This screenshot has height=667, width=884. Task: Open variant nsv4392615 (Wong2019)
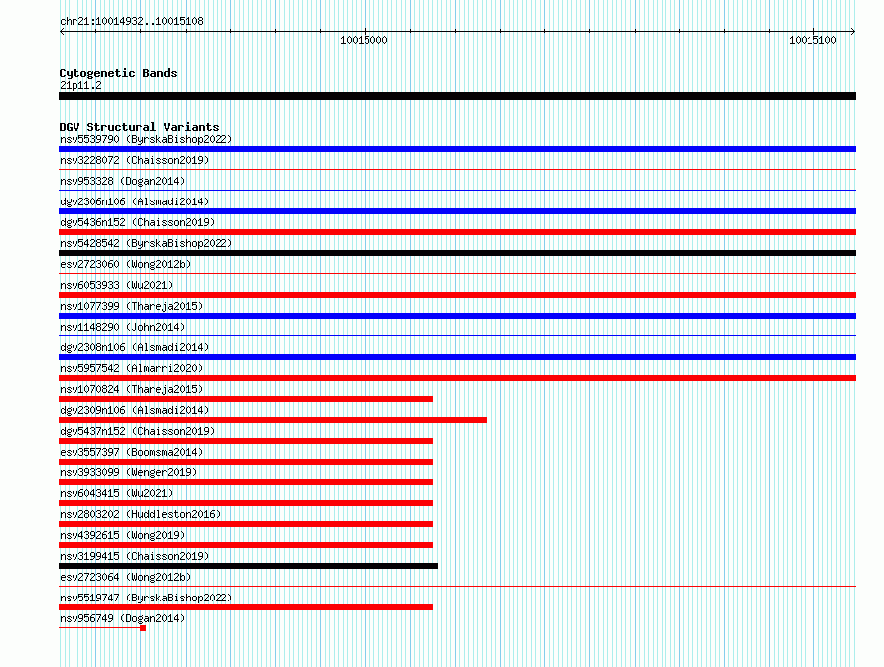(x=122, y=535)
